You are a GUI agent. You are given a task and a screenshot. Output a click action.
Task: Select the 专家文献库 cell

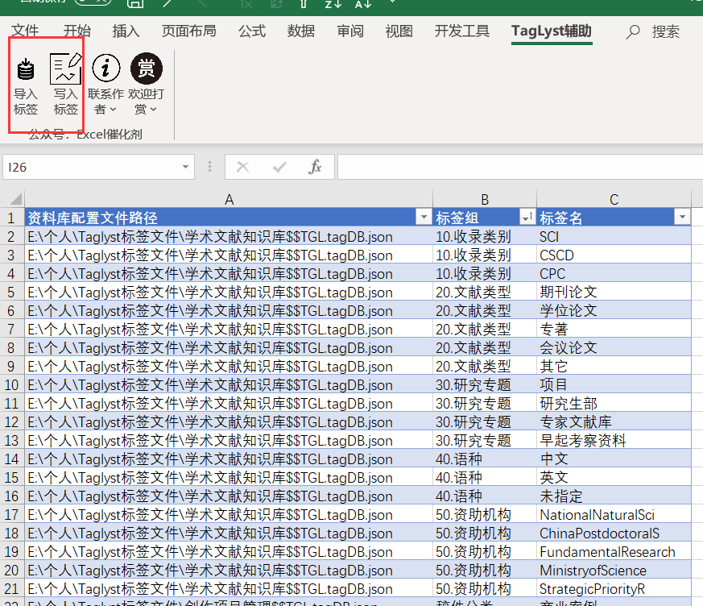point(614,422)
